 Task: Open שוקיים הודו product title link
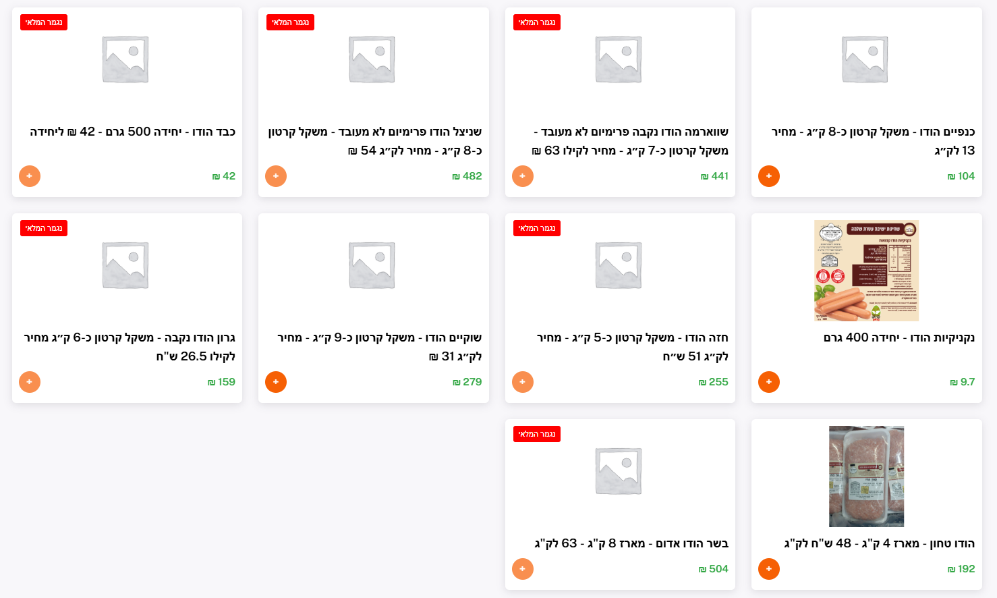click(x=379, y=347)
